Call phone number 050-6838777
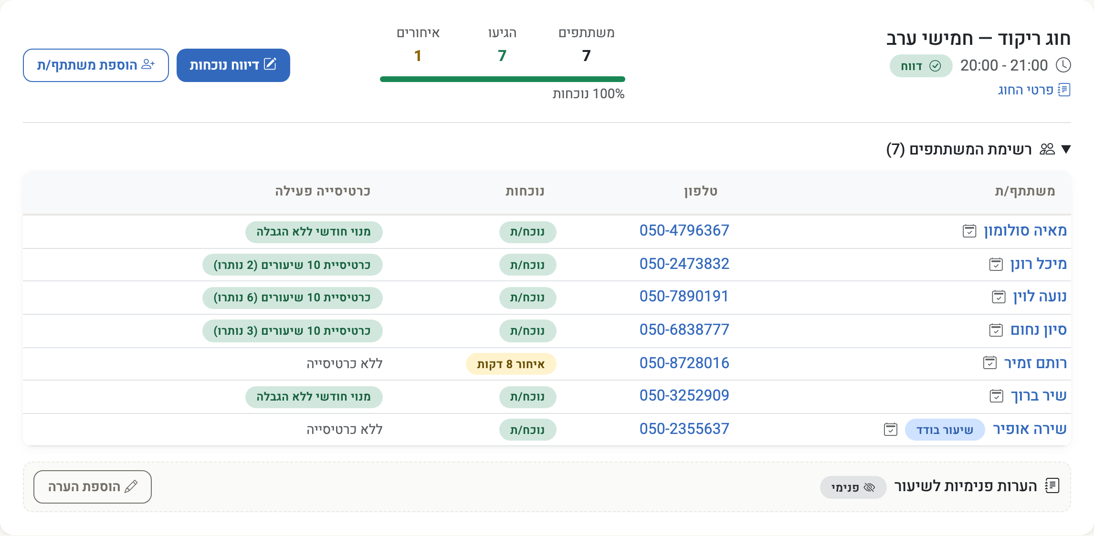 684,330
